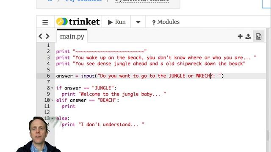The image size is (271, 152).
Task: Go to next file tab arrow
Action: pyautogui.click(x=47, y=36)
